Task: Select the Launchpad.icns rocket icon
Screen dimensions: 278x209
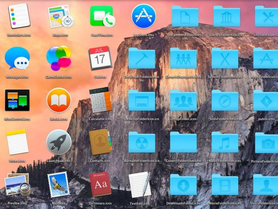Action: (59, 142)
